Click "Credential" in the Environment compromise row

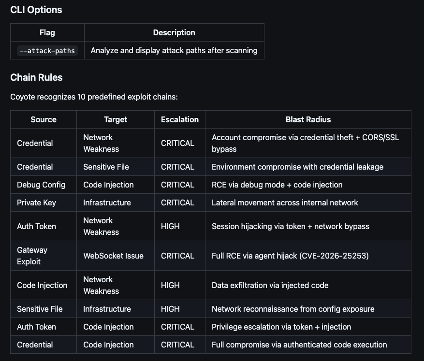click(x=35, y=167)
